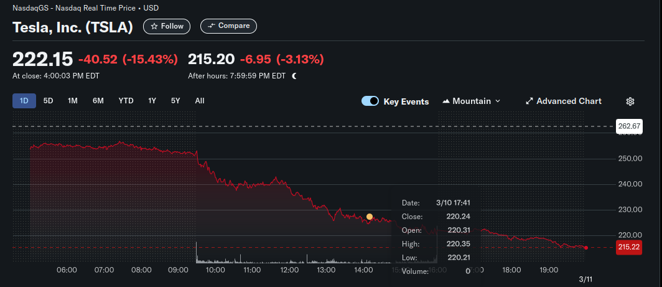This screenshot has width=662, height=287.
Task: Click the 222.15 closing price
Action: pos(43,59)
